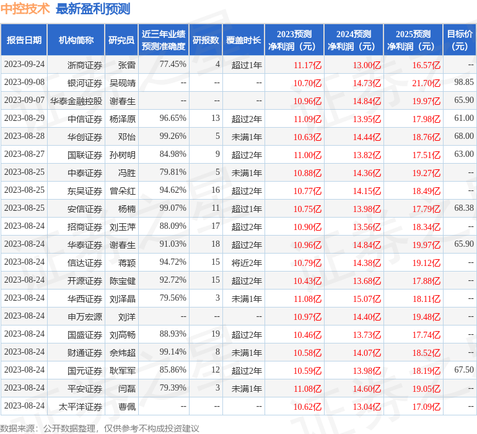Screen dimensions: 477x434
Task: Click researcher name 冯胜
Action: (x=126, y=173)
